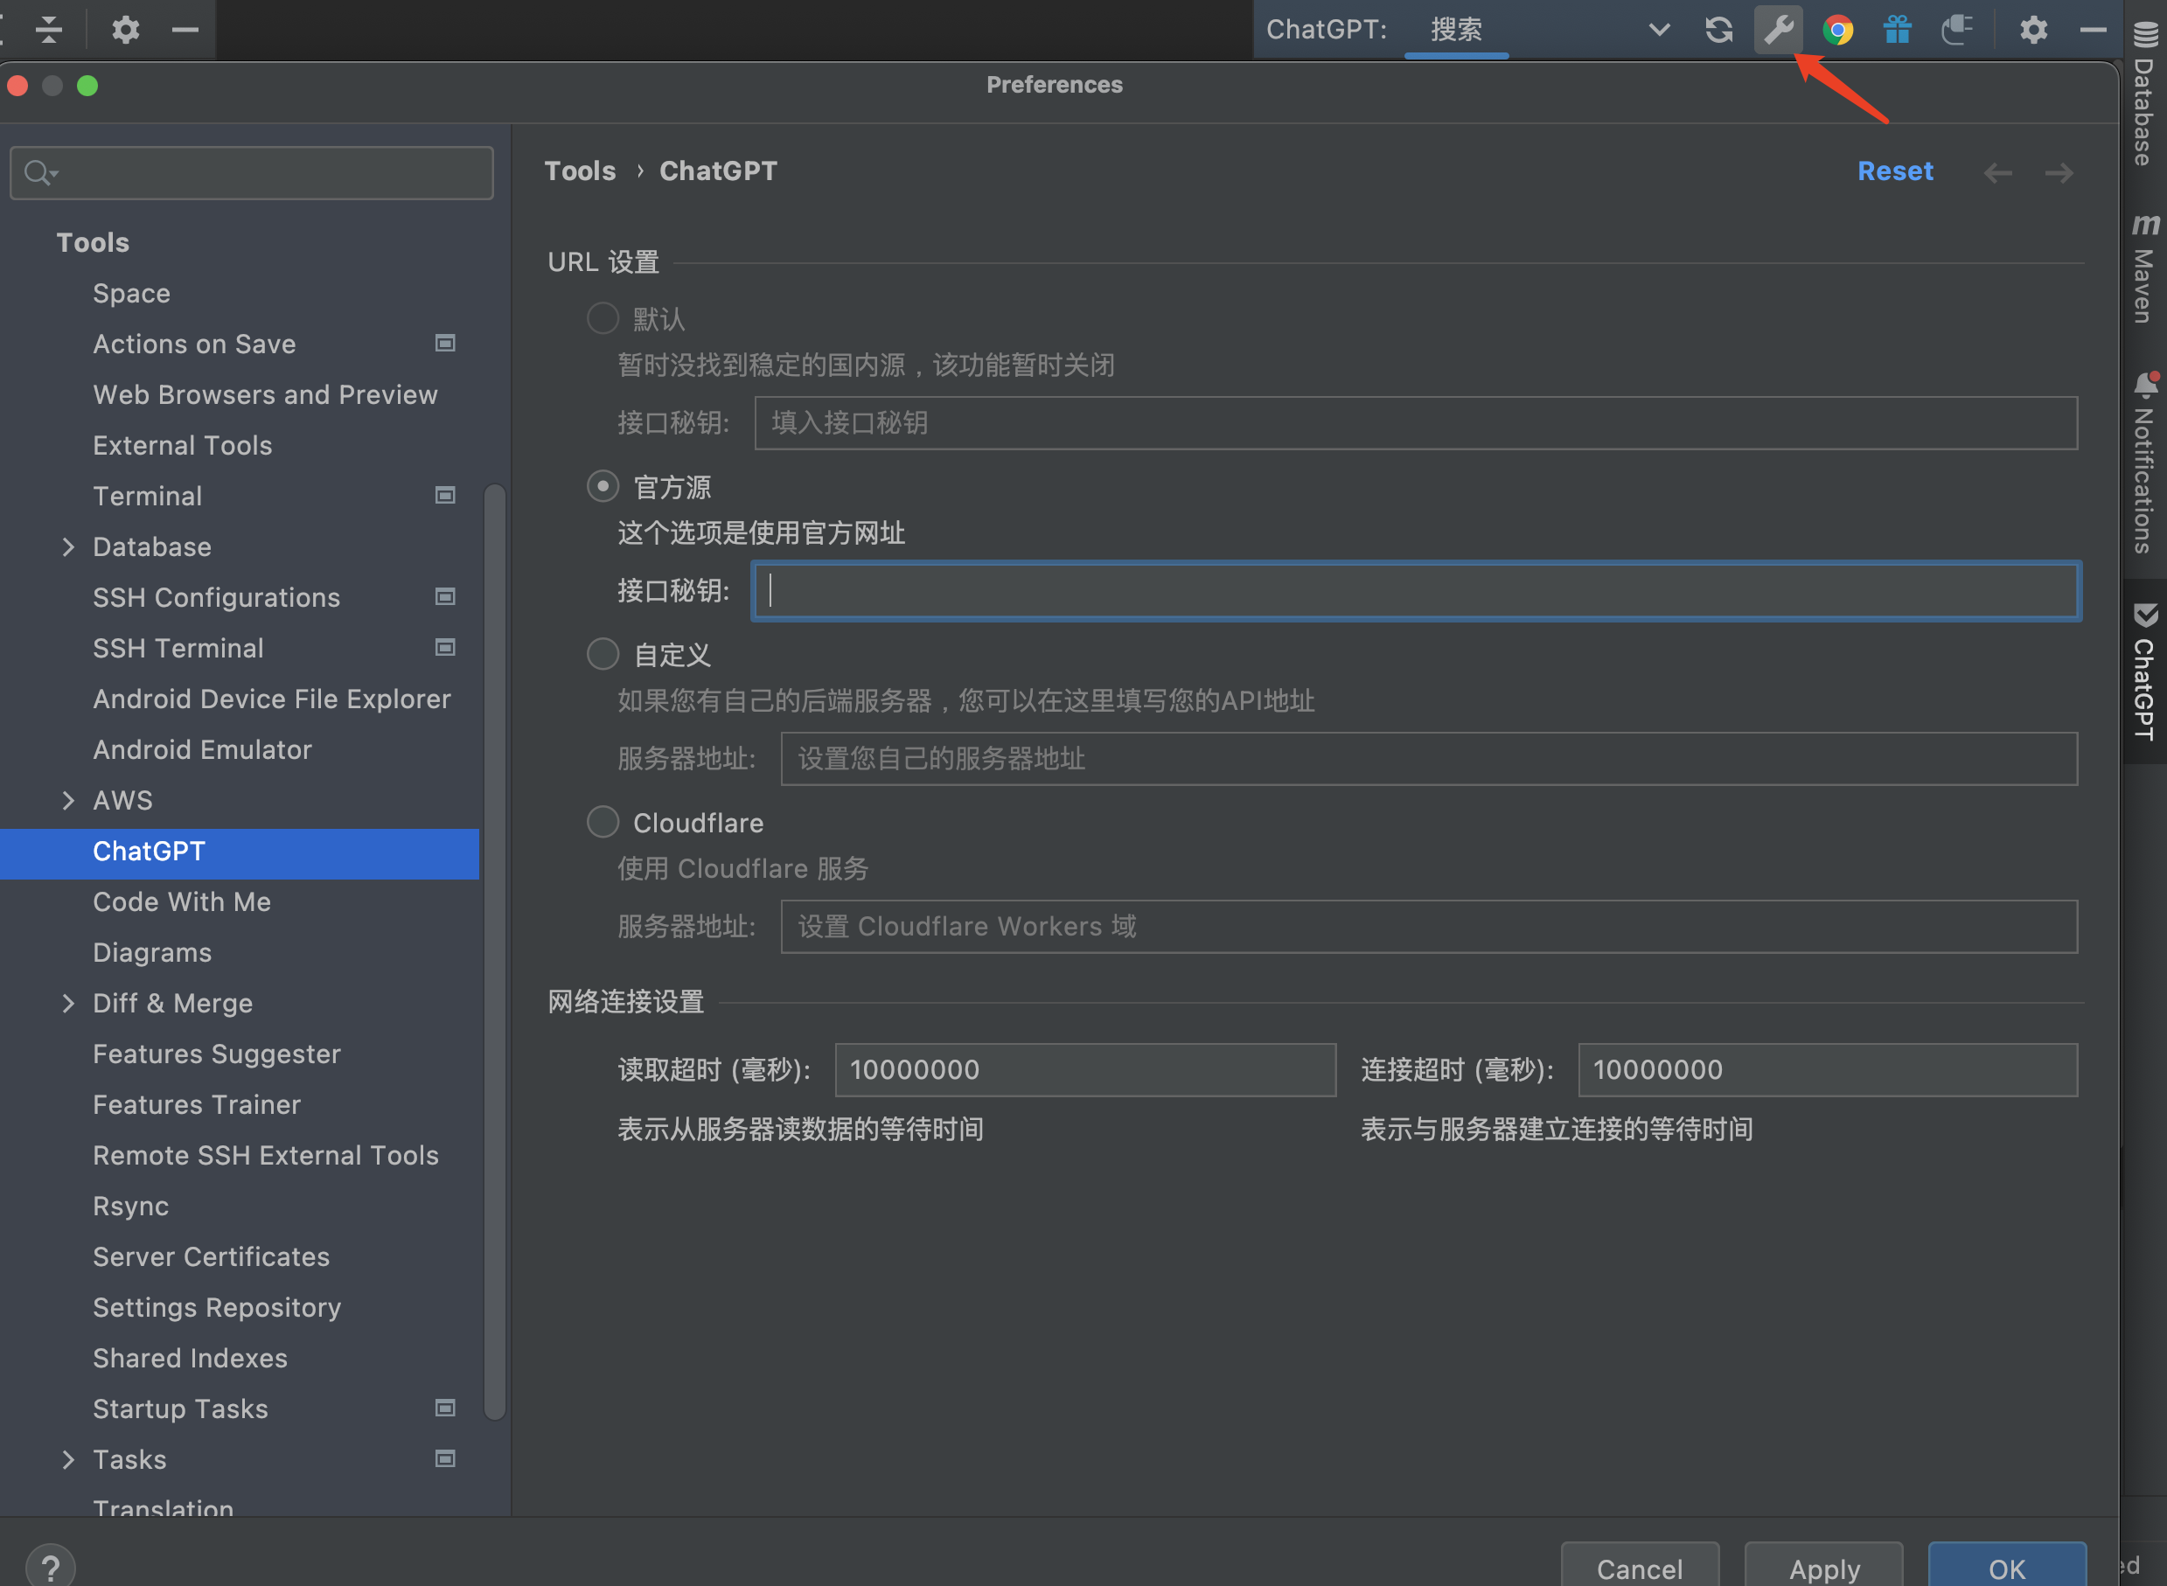Click the Cloudflare Workers domain field
2167x1586 pixels.
point(1429,927)
